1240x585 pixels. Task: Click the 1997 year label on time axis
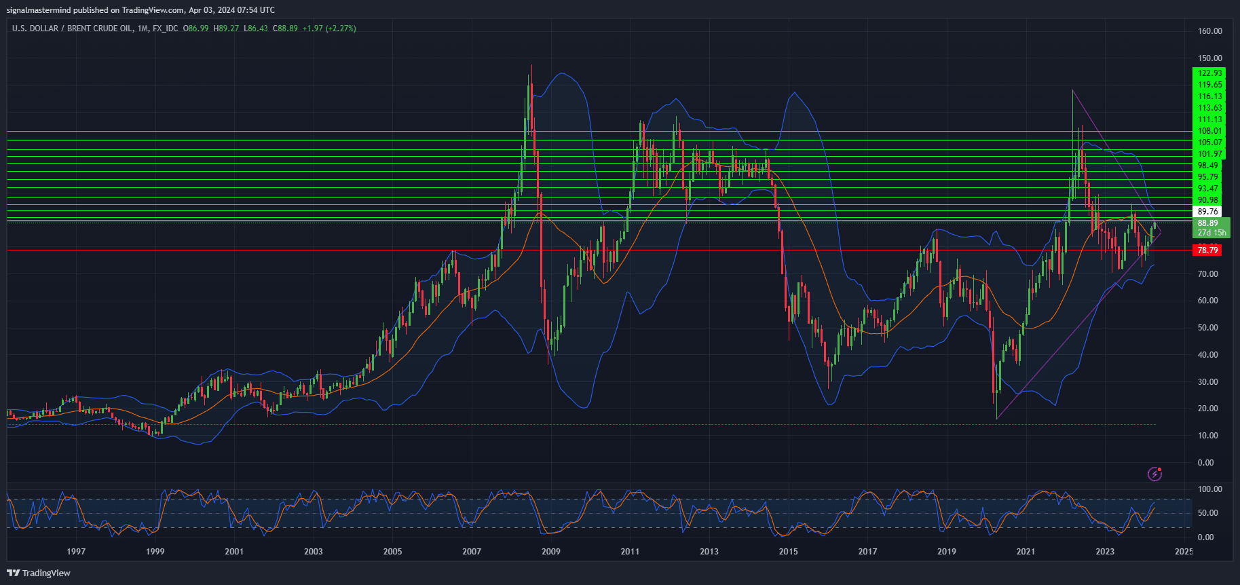tap(76, 551)
